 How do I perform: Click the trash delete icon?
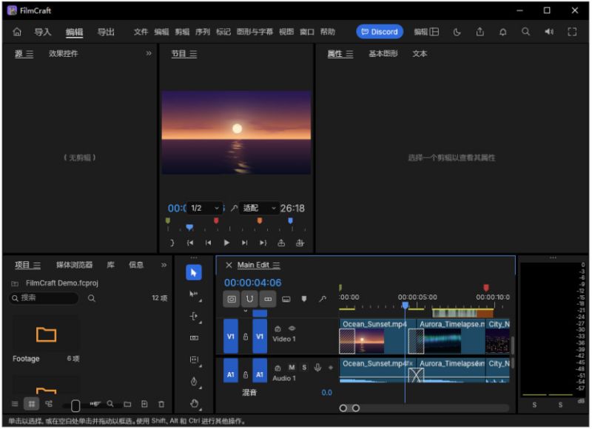161,404
